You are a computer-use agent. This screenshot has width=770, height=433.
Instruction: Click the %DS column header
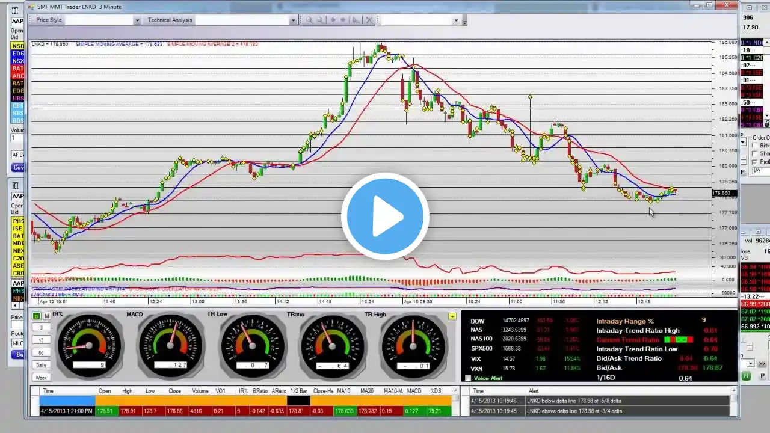[436, 391]
